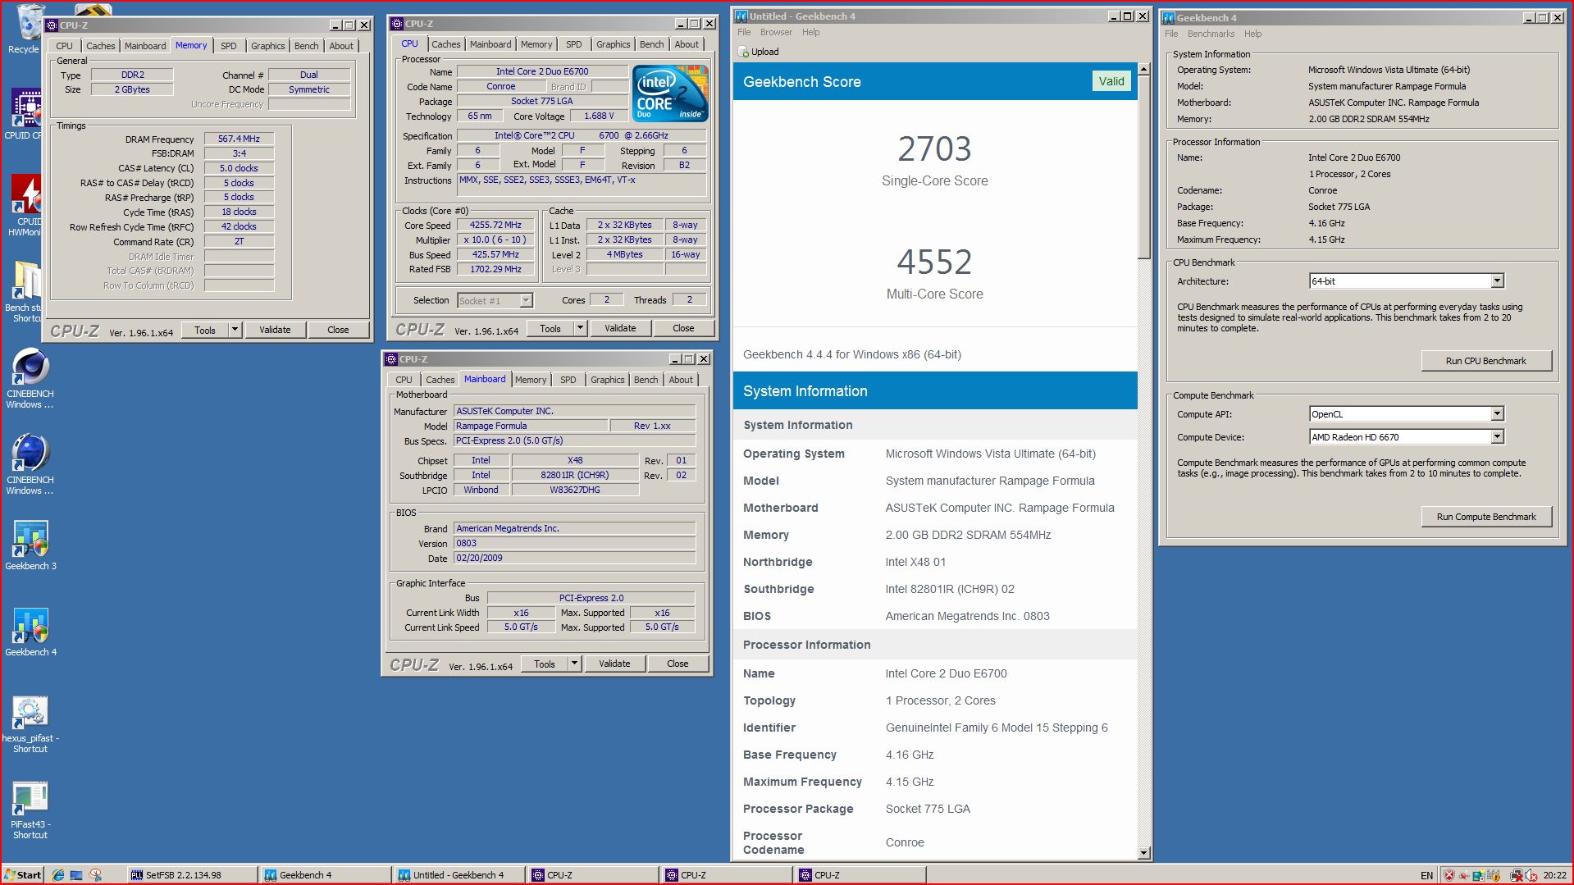Click the DRAM Frequency 567.4 MHz value field
This screenshot has height=885, width=1574.
tap(239, 139)
